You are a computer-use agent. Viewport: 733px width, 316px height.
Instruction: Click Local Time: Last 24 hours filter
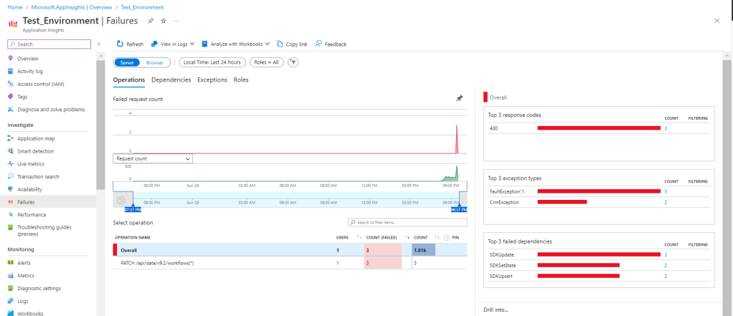coord(212,62)
